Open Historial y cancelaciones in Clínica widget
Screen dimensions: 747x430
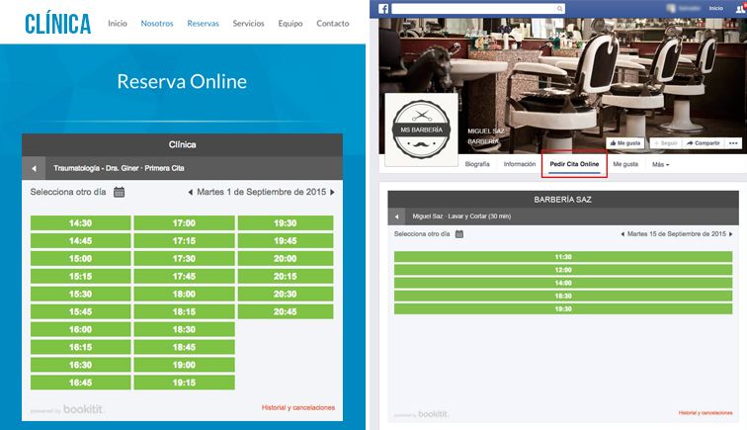(x=298, y=407)
